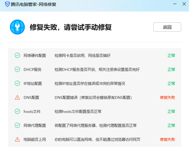The image size is (189, 148).
Task: Select the 网络硬件配置 label
Action: pyautogui.click(x=35, y=56)
